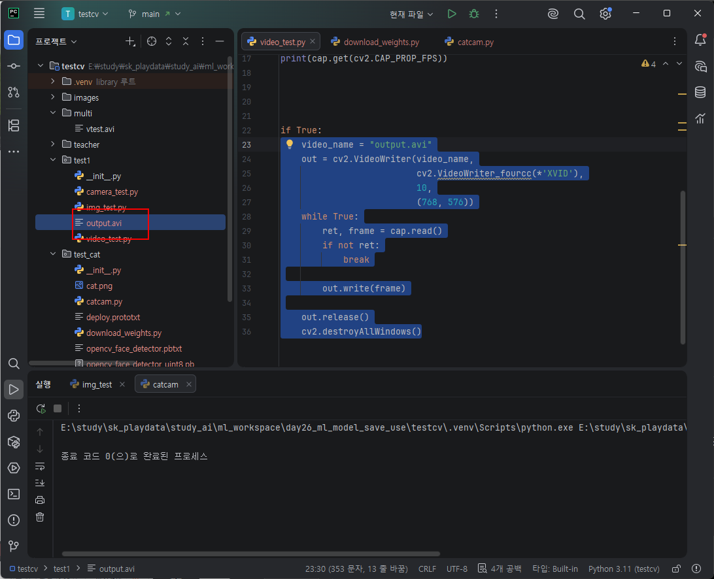Open the Notifications bell
This screenshot has height=579, width=714.
(x=700, y=40)
